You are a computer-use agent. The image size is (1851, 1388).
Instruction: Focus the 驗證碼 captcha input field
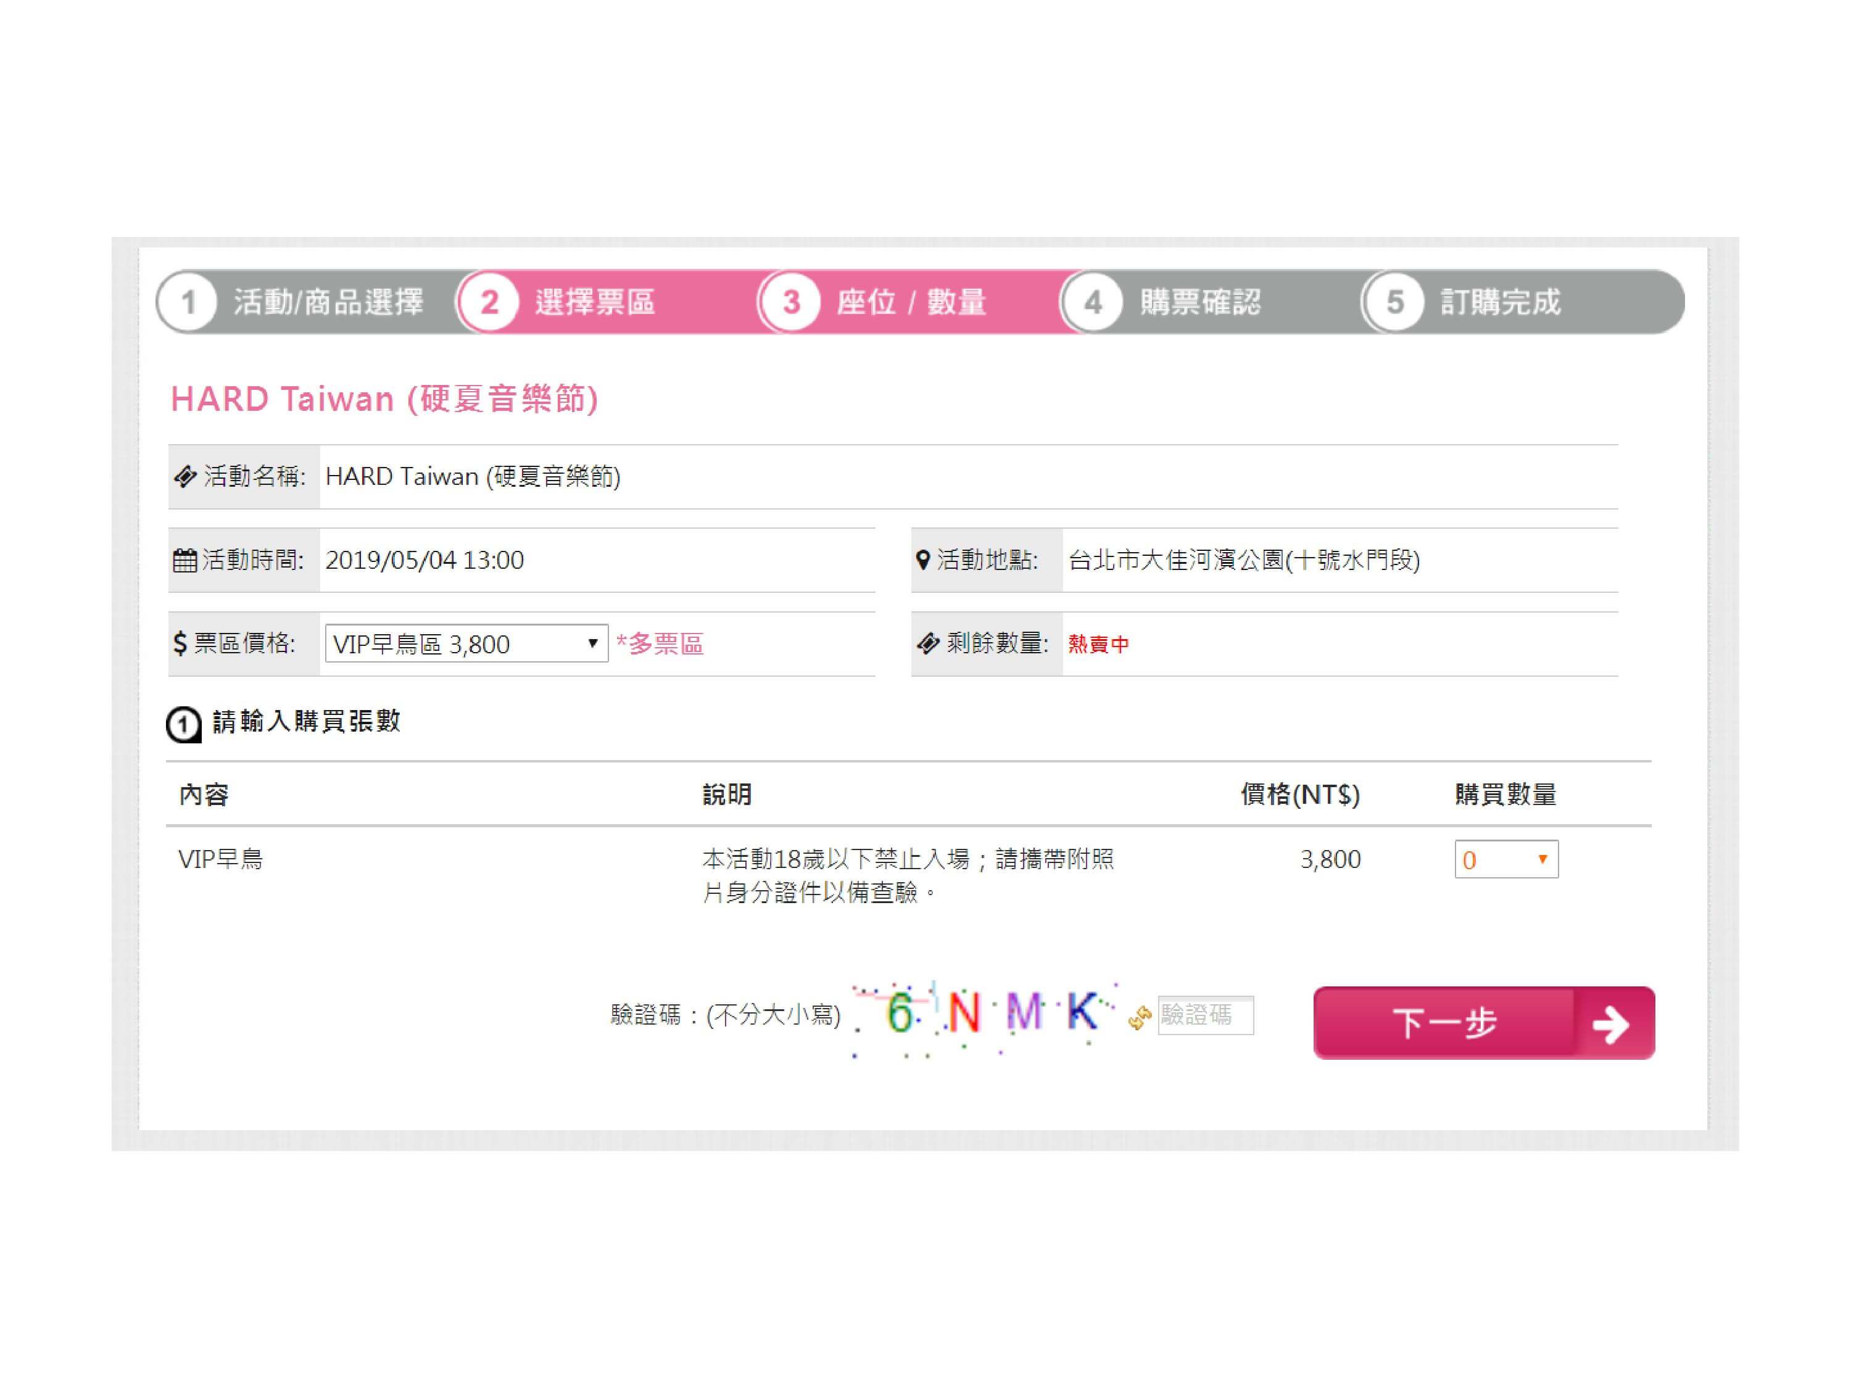1205,1015
